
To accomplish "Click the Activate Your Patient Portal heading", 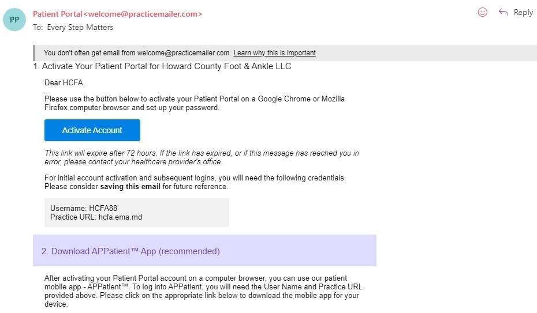I will (x=162, y=66).
